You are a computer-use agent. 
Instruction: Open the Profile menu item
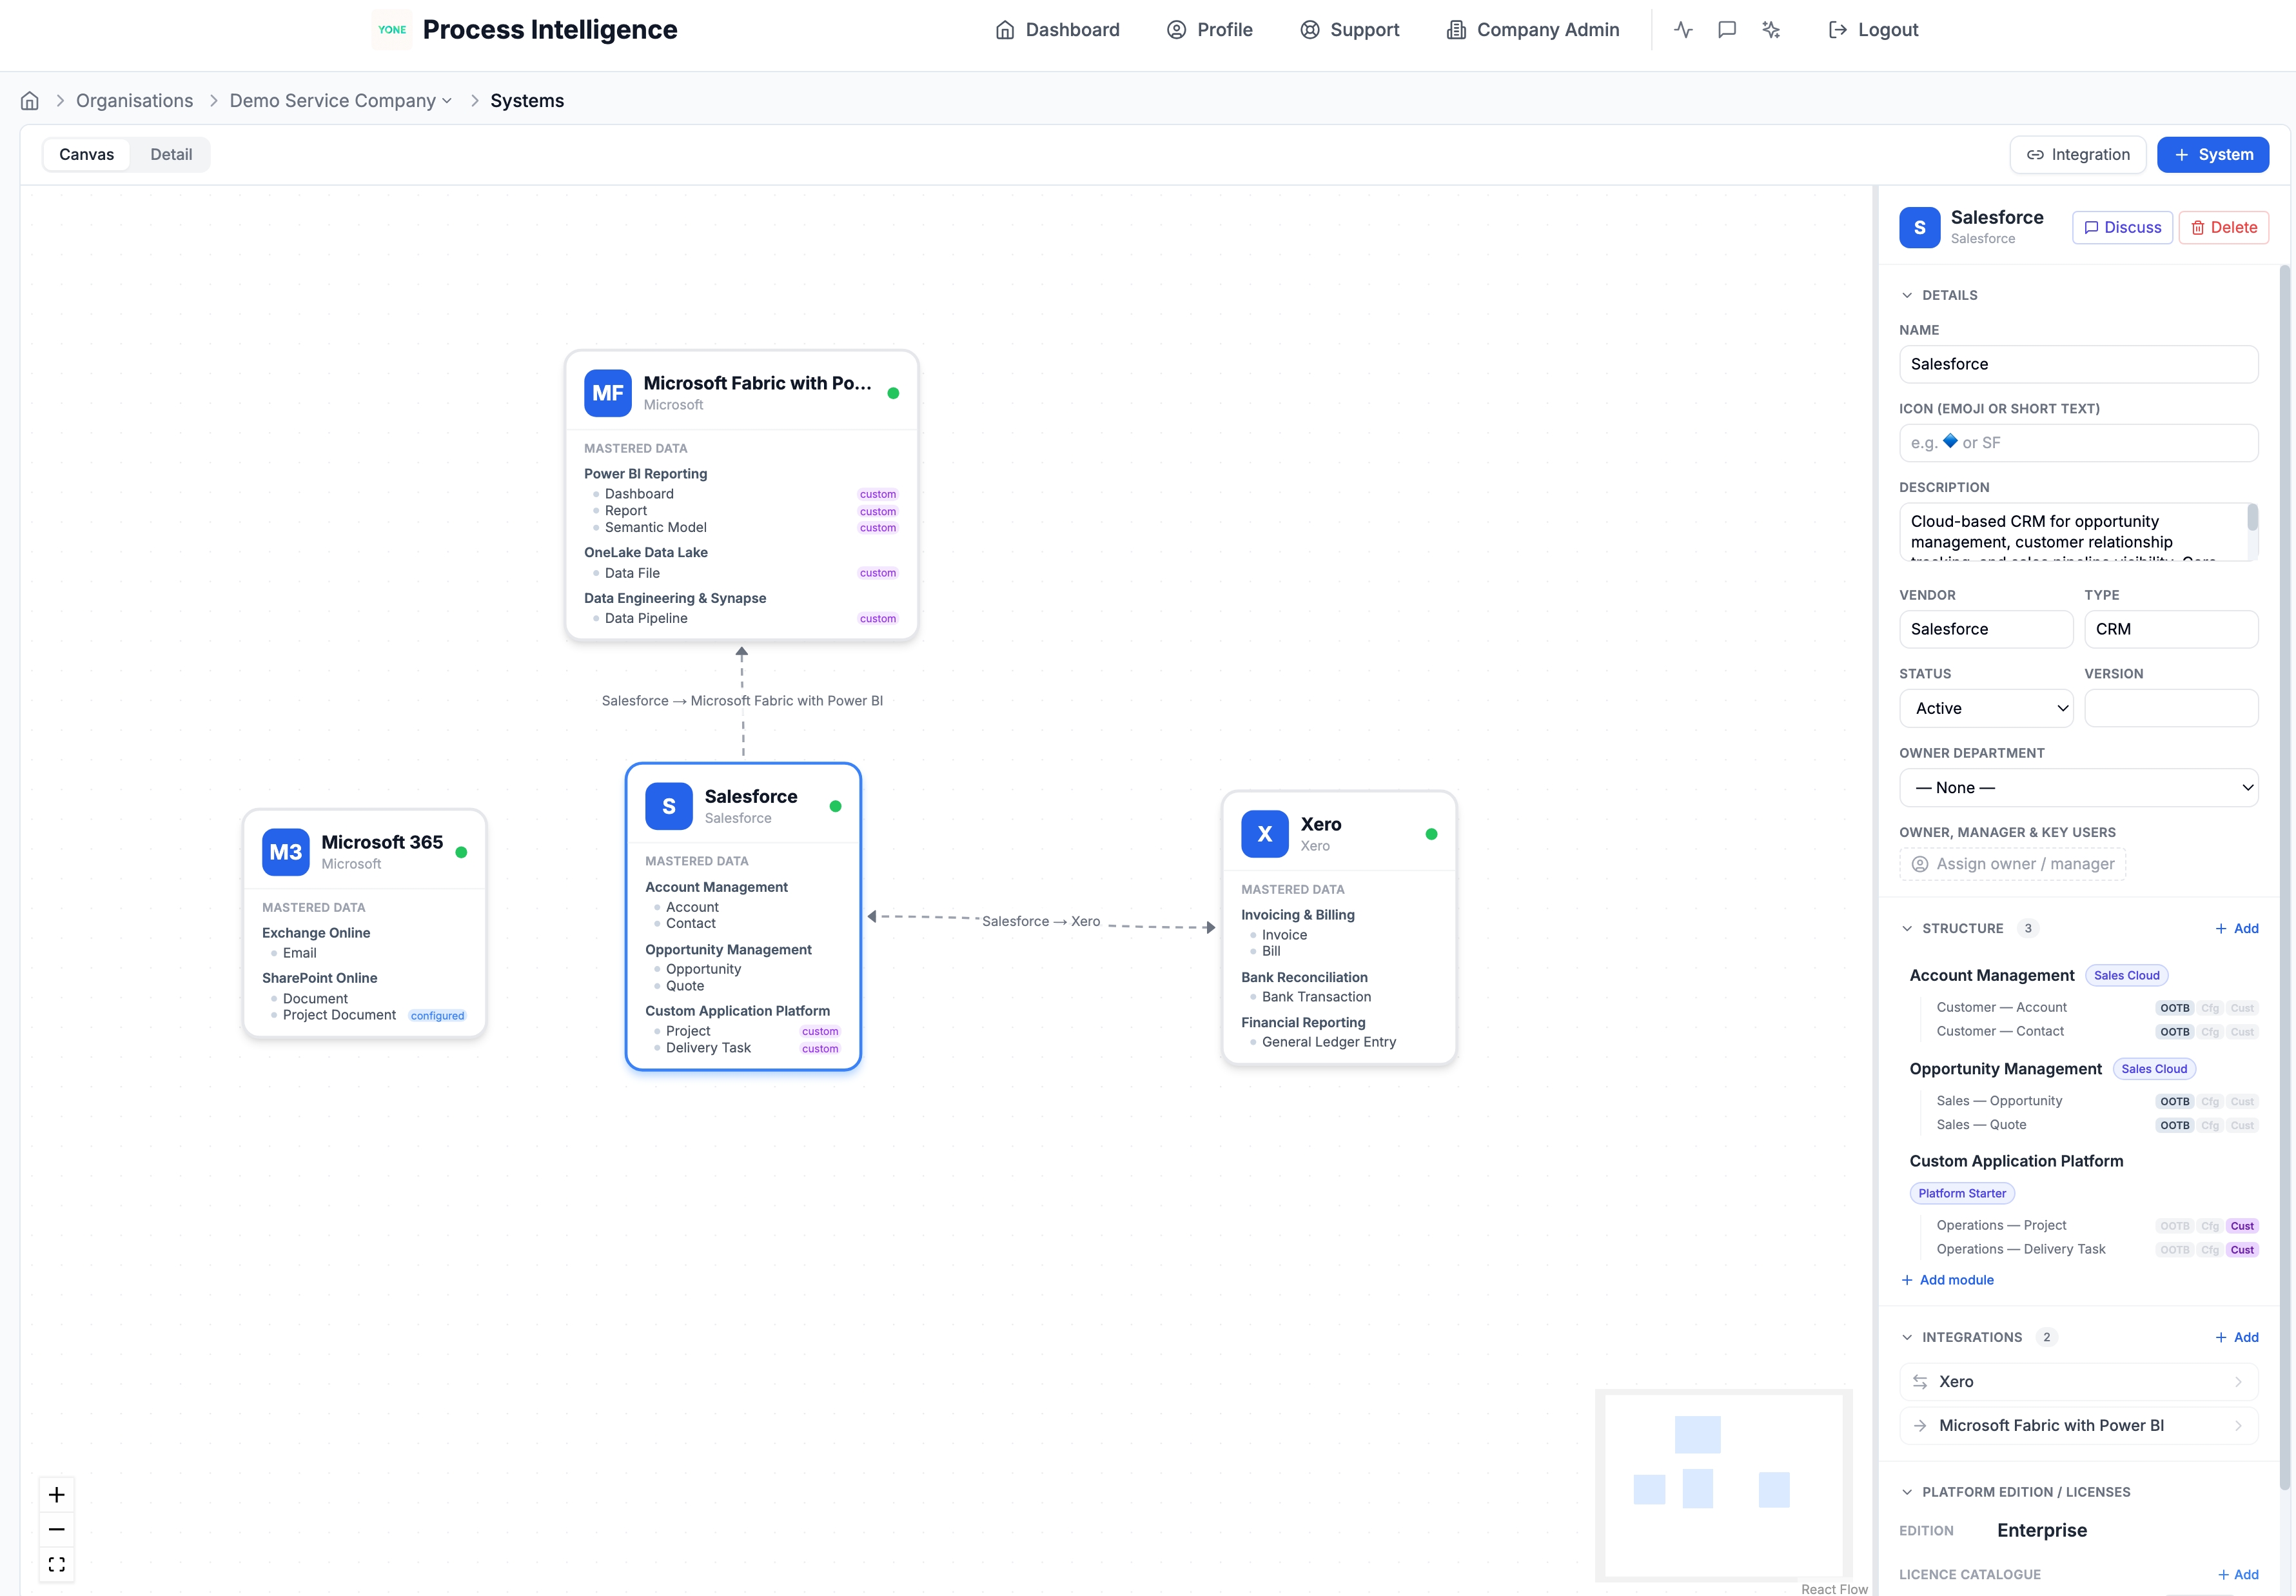[x=1210, y=30]
